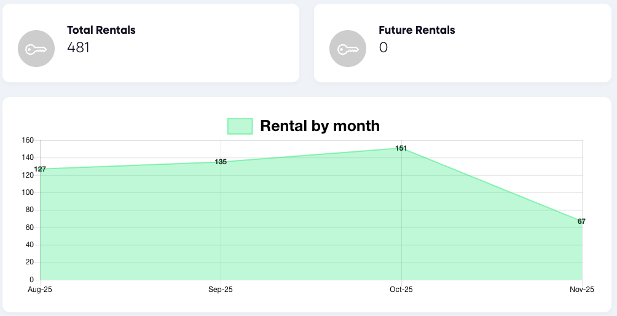Click the Future Rentals key icon
The width and height of the screenshot is (617, 316).
pyautogui.click(x=348, y=49)
